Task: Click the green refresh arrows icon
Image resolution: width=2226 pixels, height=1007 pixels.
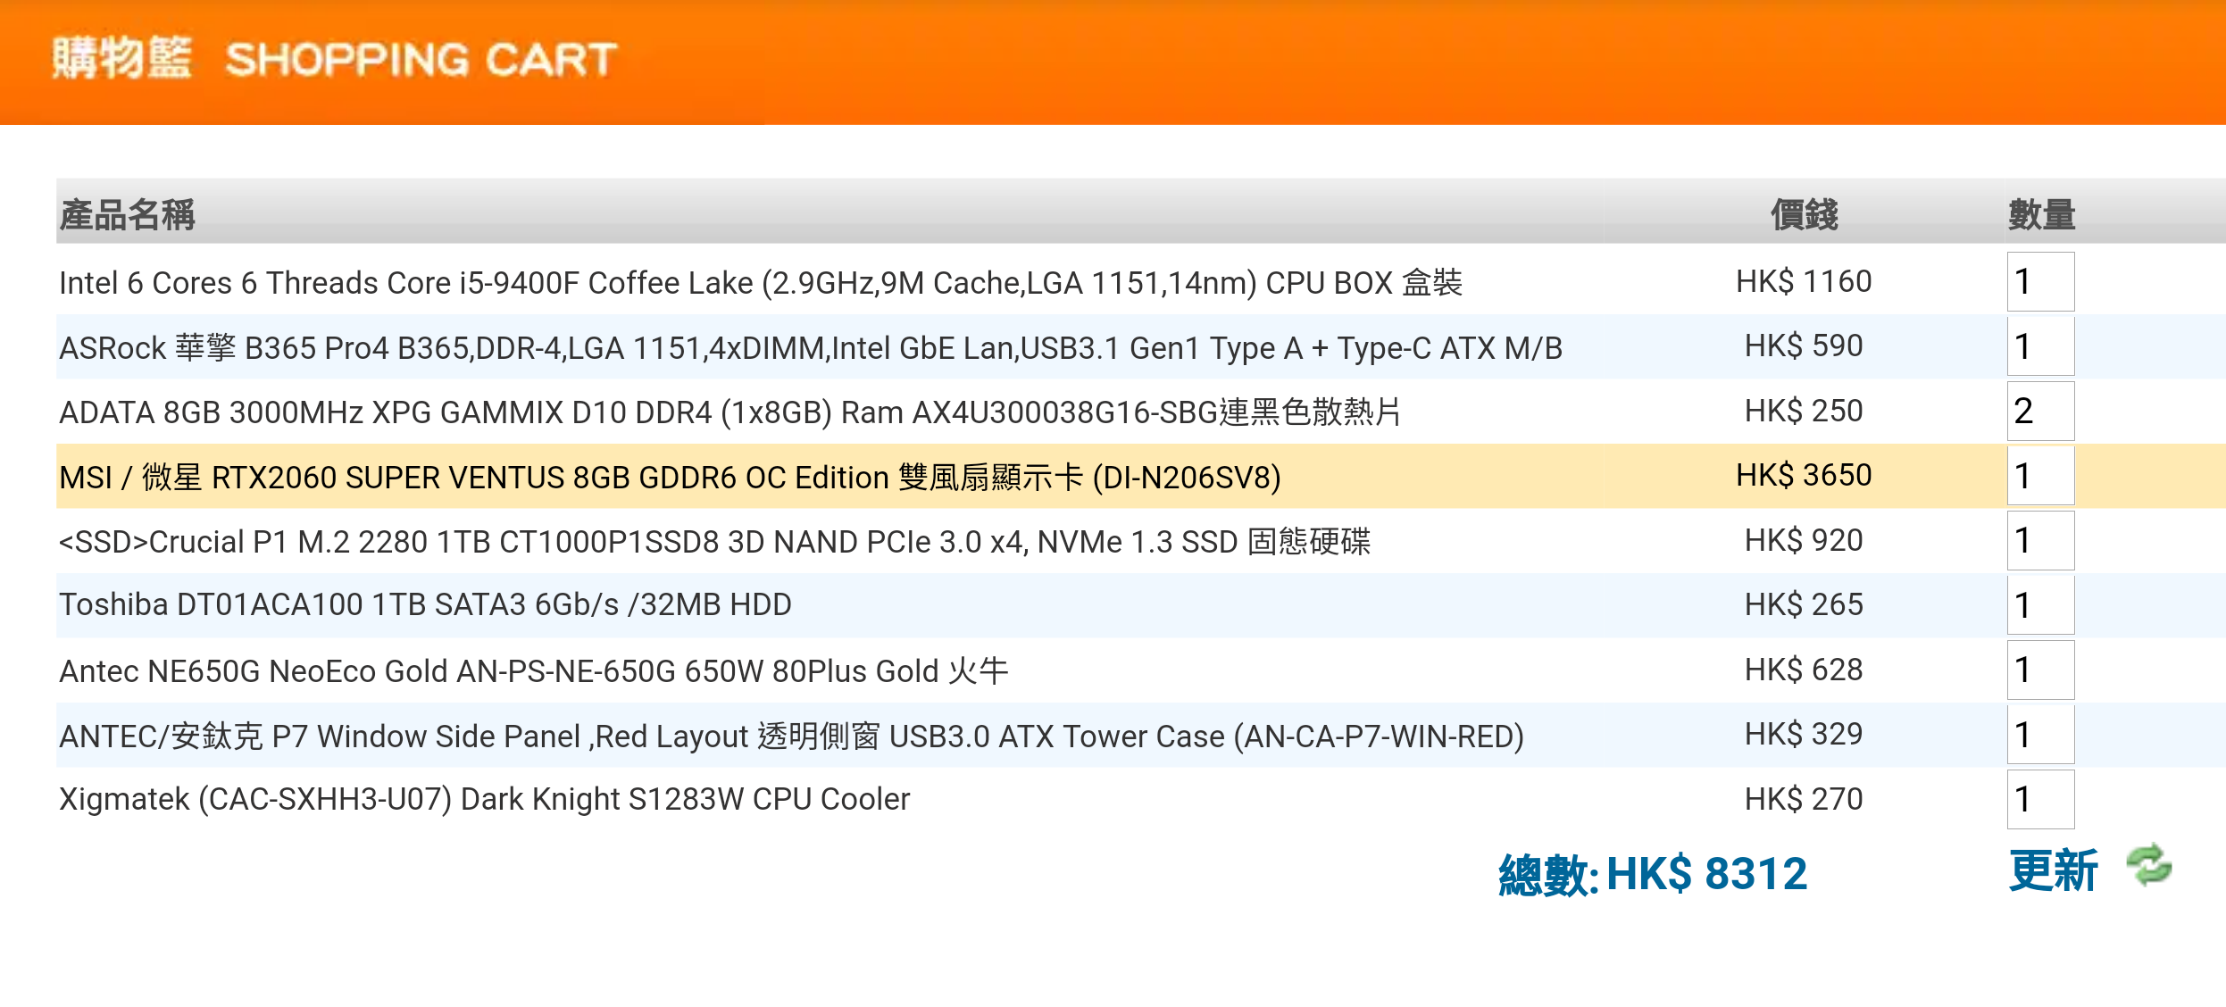Action: click(x=2147, y=864)
